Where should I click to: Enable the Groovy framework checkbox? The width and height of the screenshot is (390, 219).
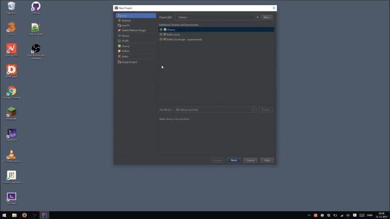(161, 30)
